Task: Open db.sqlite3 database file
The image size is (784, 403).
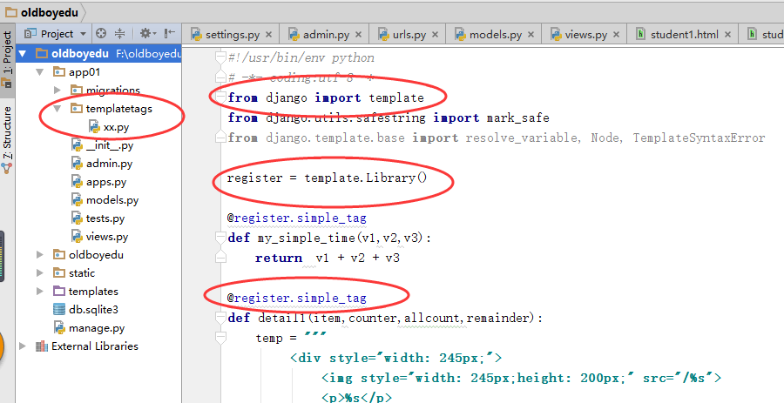Action: 93,310
